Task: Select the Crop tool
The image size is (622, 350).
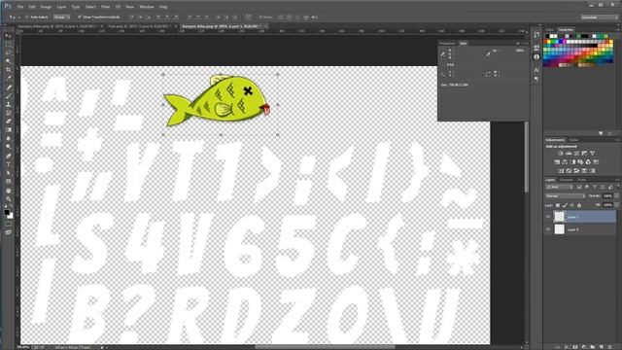Action: pyautogui.click(x=9, y=70)
